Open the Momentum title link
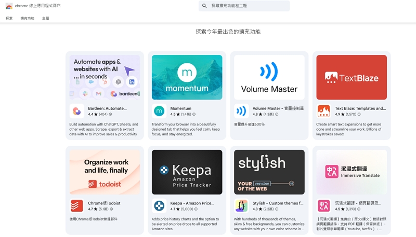416x237 pixels. point(180,108)
